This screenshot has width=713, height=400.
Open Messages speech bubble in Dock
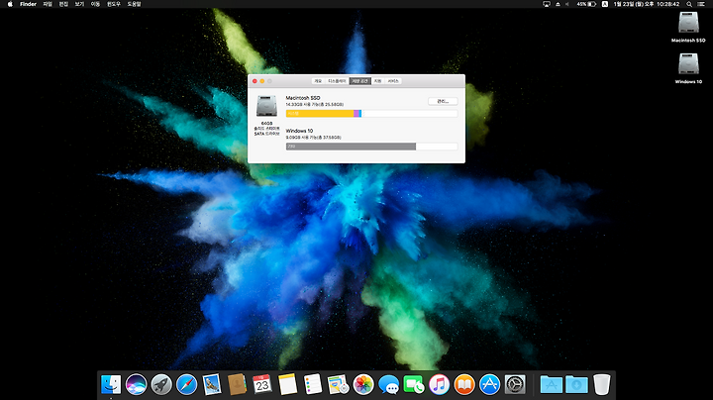pos(389,384)
